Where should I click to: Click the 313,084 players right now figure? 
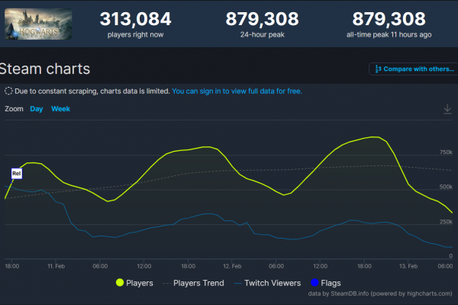[135, 19]
